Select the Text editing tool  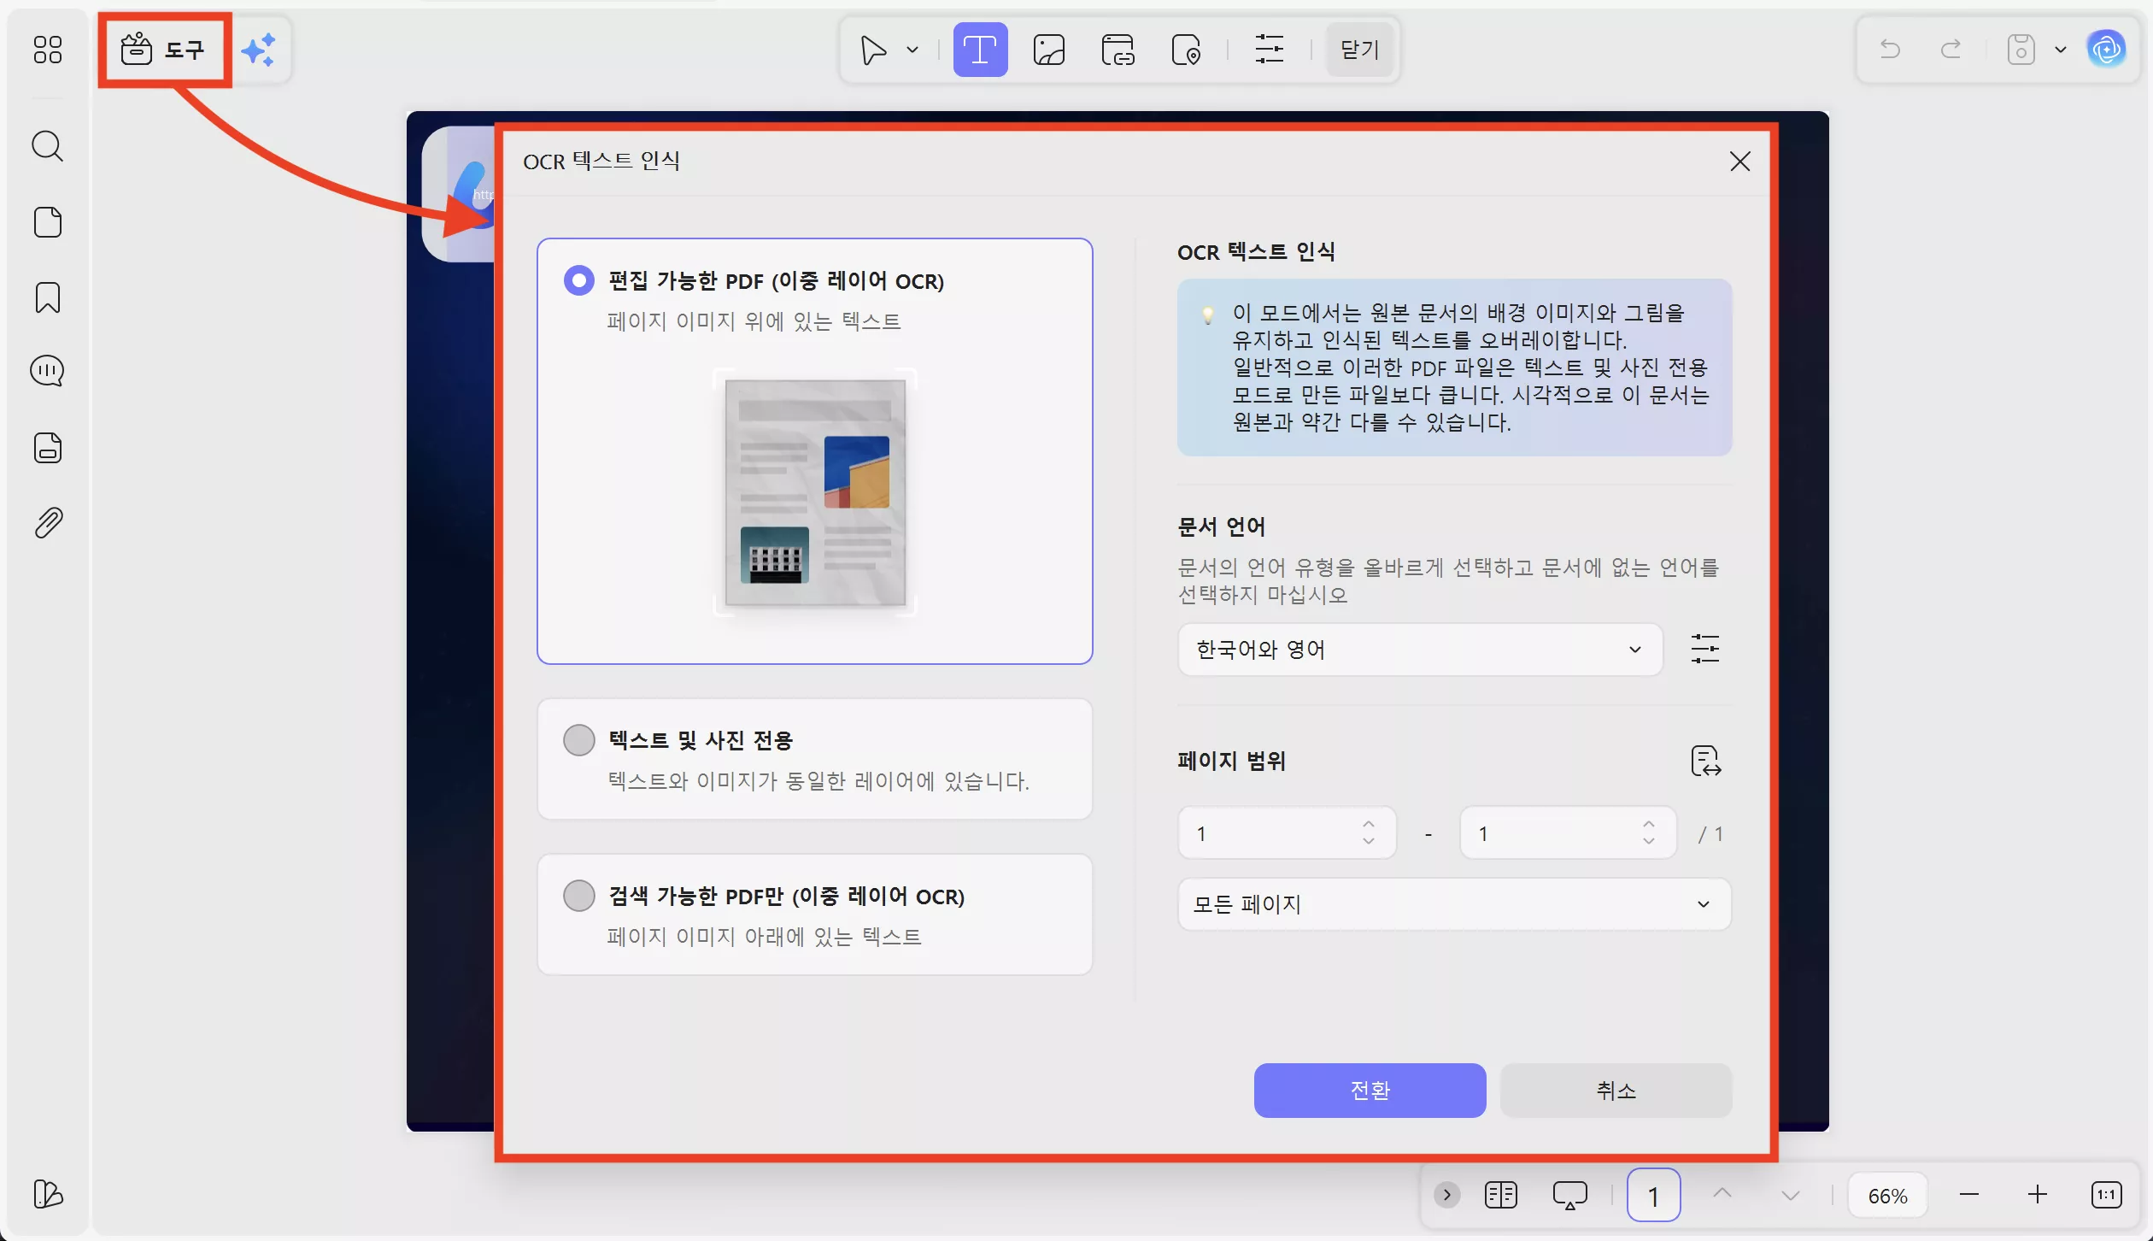979,49
